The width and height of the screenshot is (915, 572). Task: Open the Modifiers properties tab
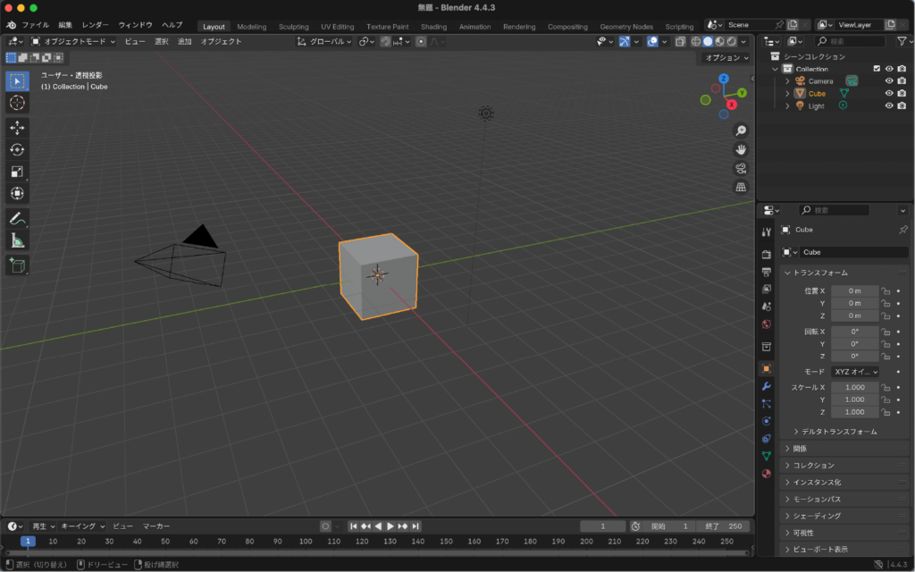click(766, 386)
